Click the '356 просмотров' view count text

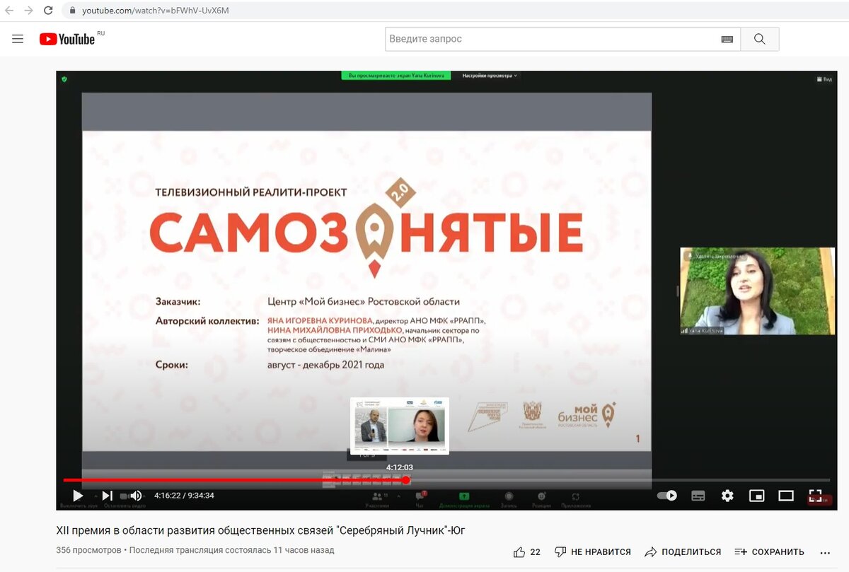88,550
